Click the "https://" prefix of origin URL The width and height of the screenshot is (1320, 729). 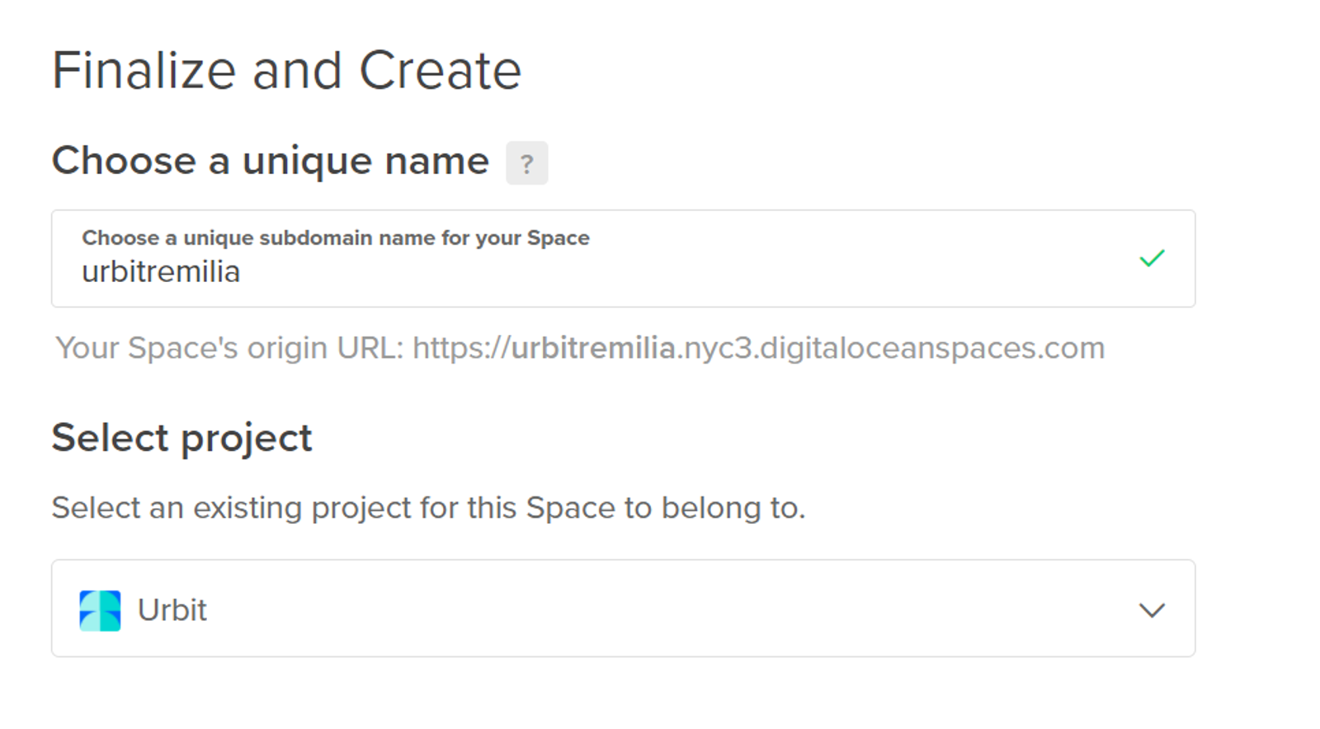(462, 348)
